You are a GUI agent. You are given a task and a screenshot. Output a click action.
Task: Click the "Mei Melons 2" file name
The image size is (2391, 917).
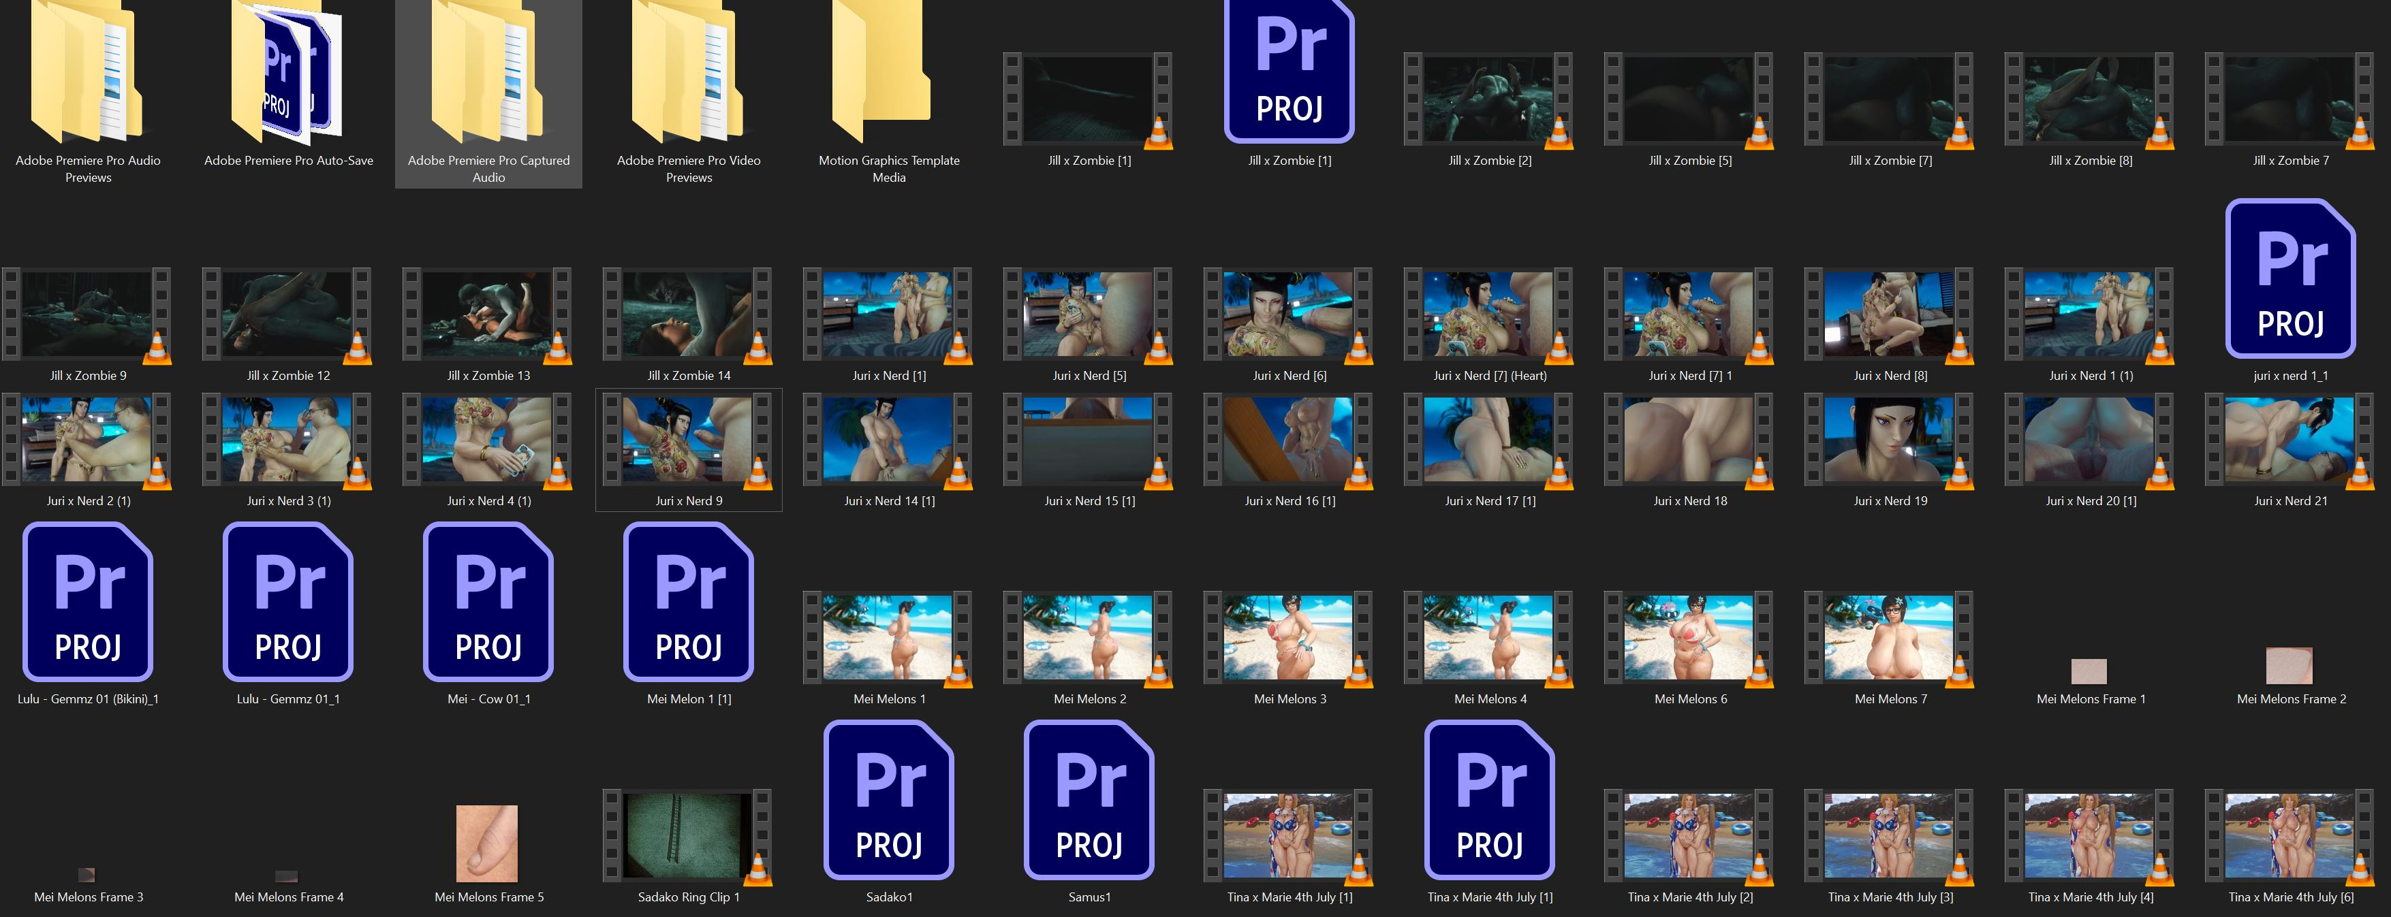click(1090, 699)
